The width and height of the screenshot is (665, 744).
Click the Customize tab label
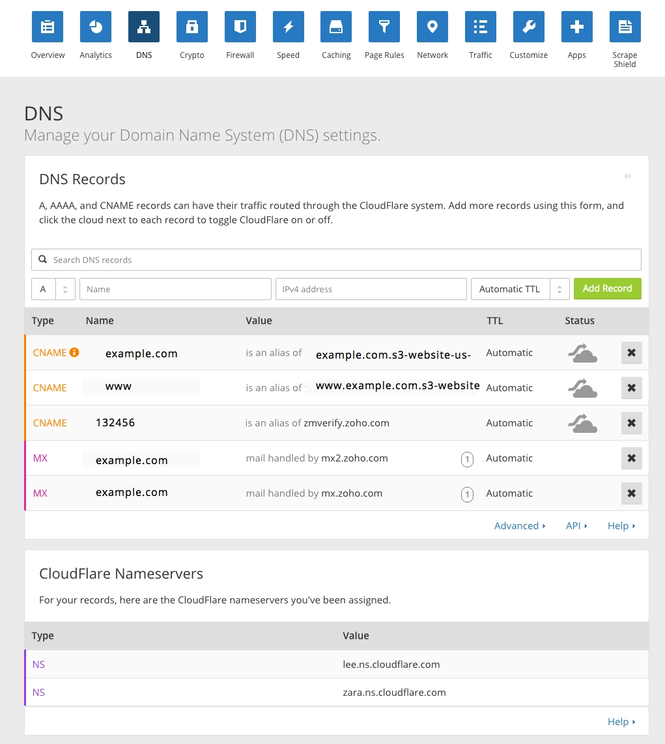click(x=528, y=55)
